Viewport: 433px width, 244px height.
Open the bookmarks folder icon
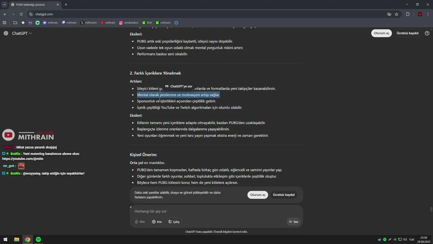tap(15, 23)
